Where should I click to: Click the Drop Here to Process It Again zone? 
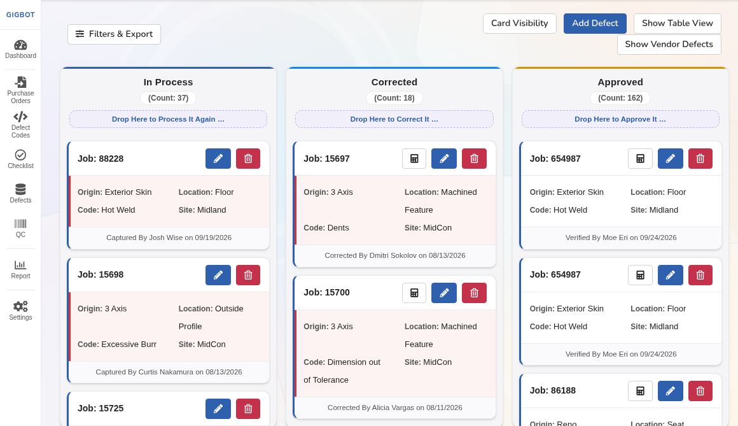tap(168, 119)
